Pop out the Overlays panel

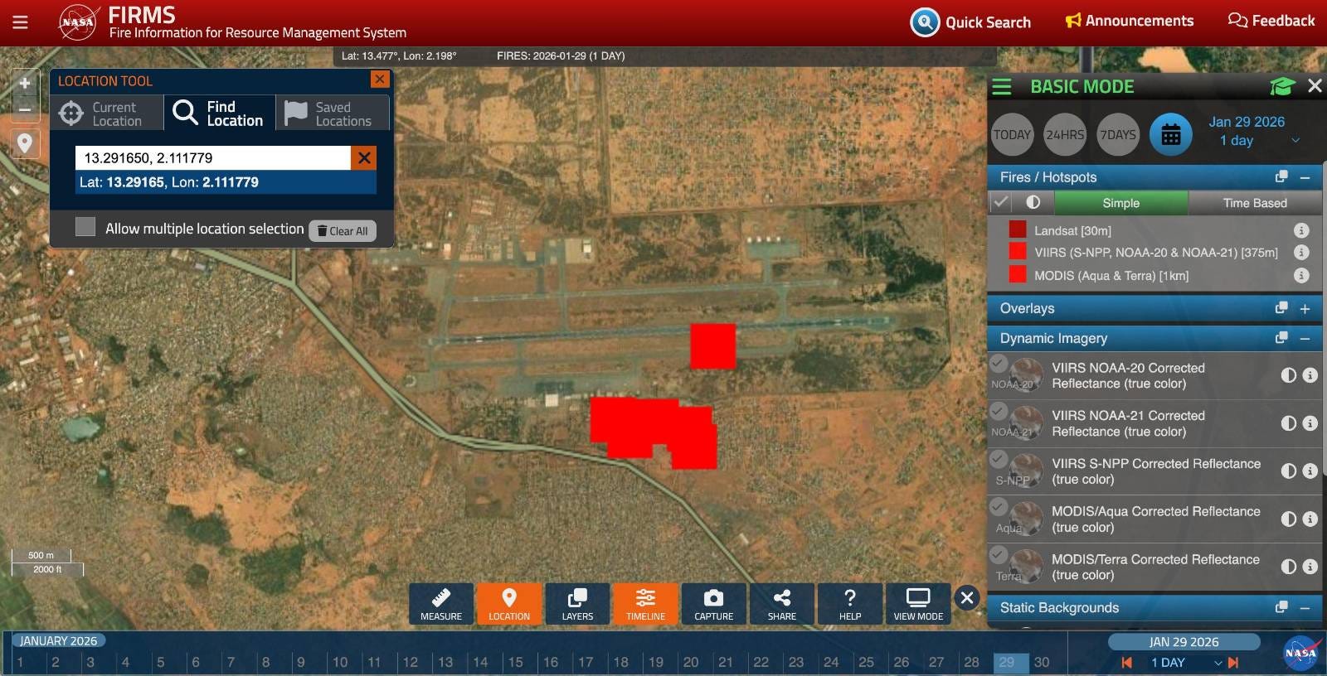click(1281, 307)
